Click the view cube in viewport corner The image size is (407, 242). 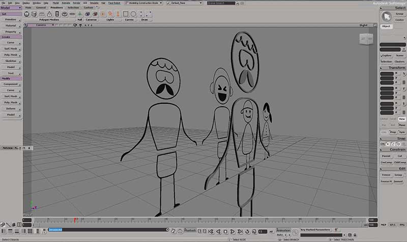(x=365, y=39)
